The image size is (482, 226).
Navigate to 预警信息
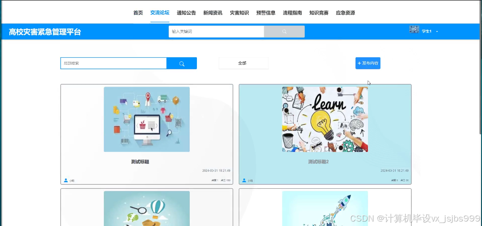266,13
